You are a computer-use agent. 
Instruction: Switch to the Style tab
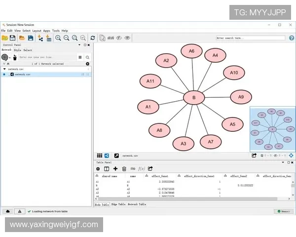click(17, 50)
